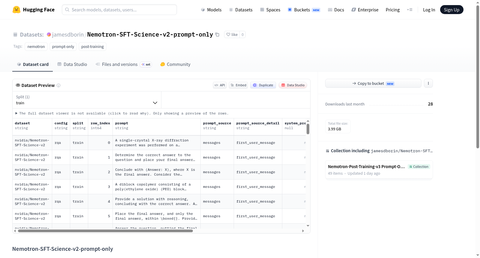
Task: Click Copy to bucket button
Action: (x=373, y=83)
